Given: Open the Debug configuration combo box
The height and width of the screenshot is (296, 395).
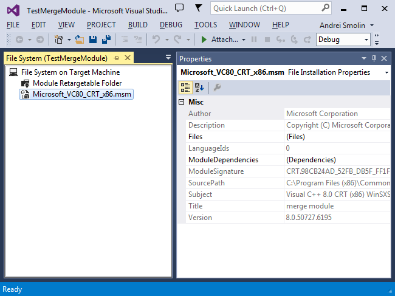Looking at the screenshot, I should (x=343, y=40).
